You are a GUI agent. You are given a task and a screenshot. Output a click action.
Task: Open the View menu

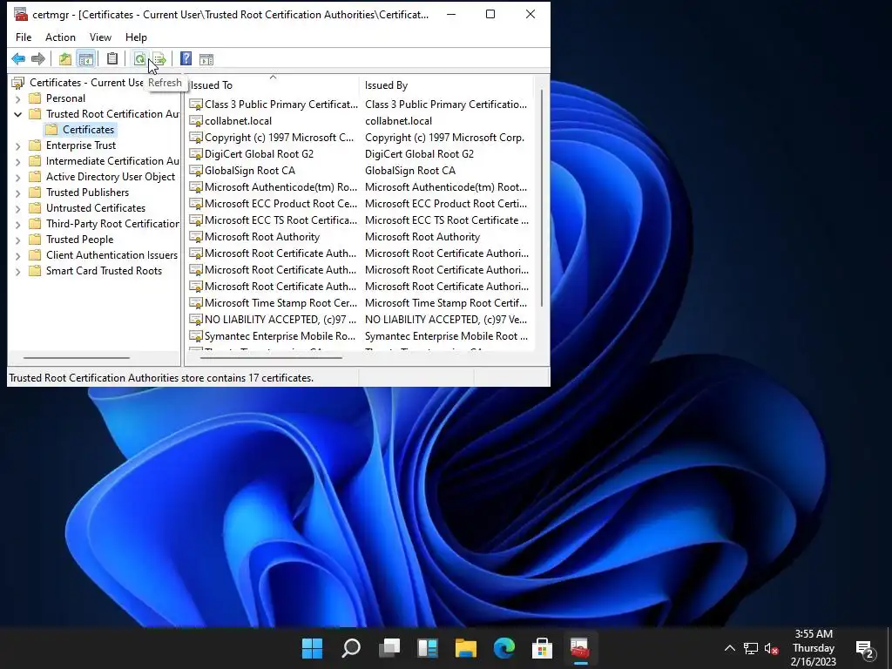(100, 37)
